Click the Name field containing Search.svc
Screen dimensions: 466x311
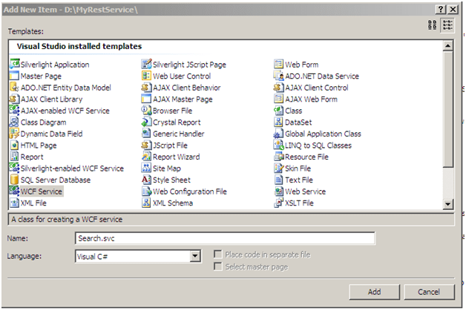225,238
